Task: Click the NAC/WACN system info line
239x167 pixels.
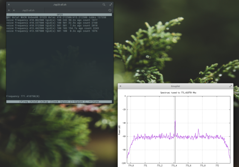Action: pyautogui.click(x=56, y=18)
